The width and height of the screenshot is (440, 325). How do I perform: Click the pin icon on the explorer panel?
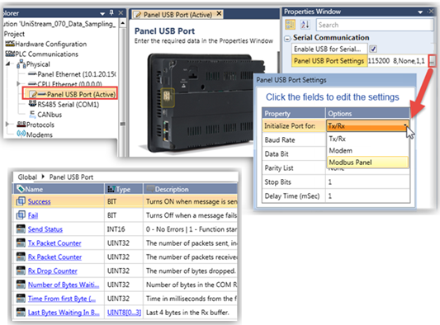click(x=111, y=13)
